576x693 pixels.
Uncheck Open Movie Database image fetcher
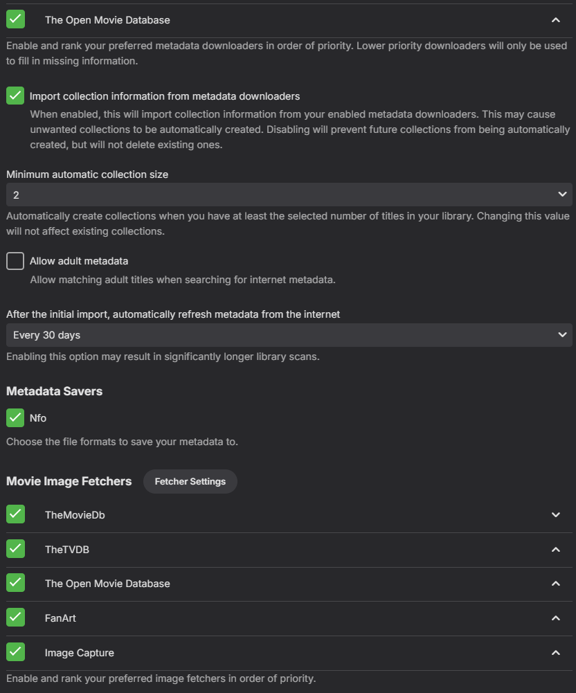tap(15, 583)
